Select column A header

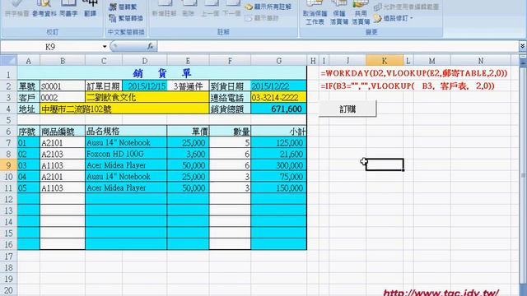pyautogui.click(x=29, y=61)
